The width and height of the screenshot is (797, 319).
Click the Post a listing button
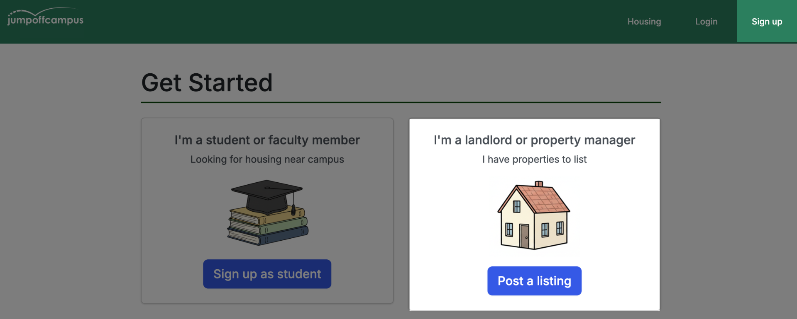pos(534,281)
